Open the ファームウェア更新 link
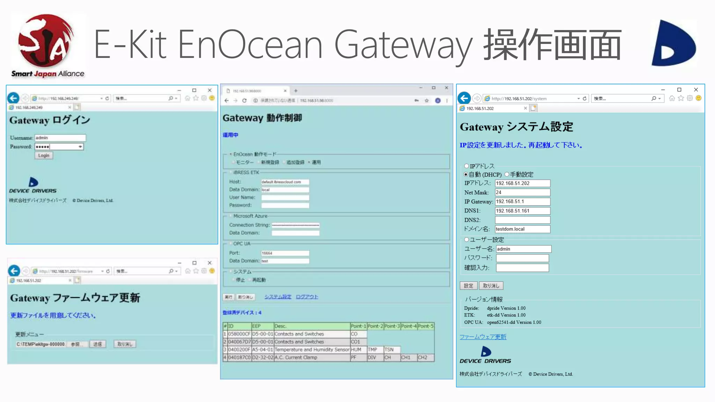Screen dimensions: 715x402 pyautogui.click(x=482, y=337)
